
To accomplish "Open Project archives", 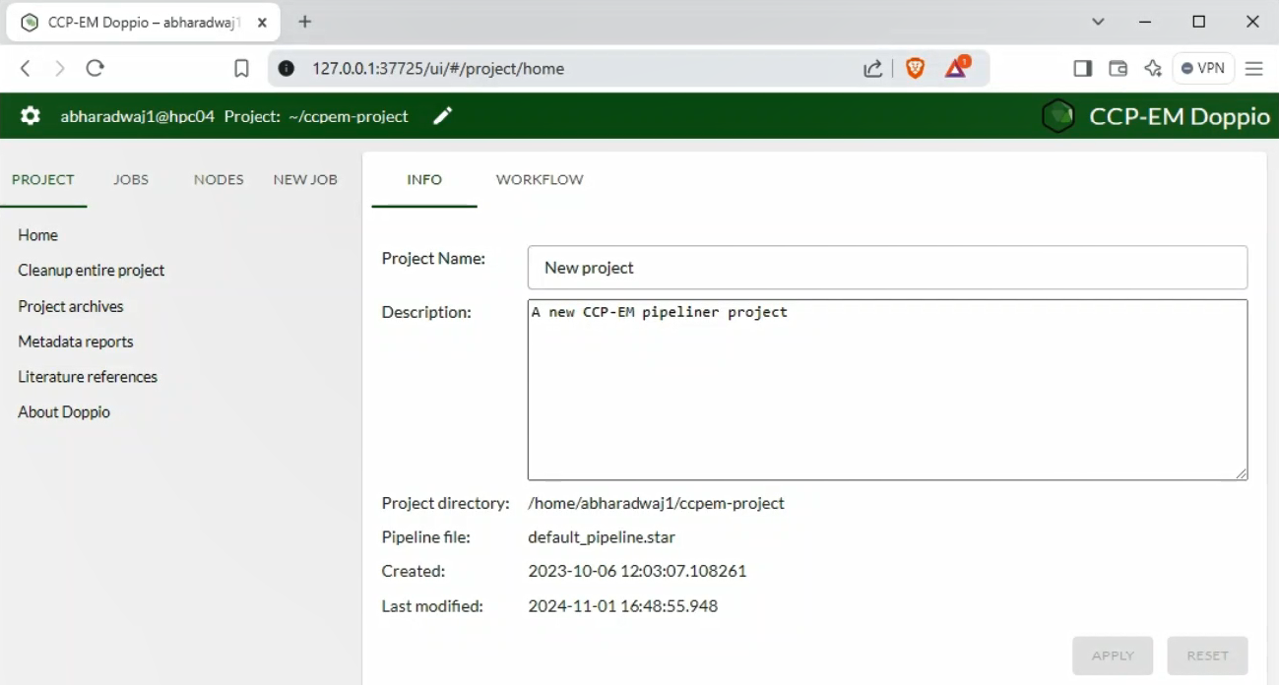I will 71,306.
